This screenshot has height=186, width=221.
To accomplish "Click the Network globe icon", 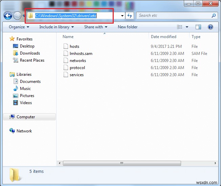I will tap(12, 131).
